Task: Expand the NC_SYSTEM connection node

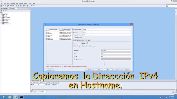Action: pyautogui.click(x=1, y=19)
